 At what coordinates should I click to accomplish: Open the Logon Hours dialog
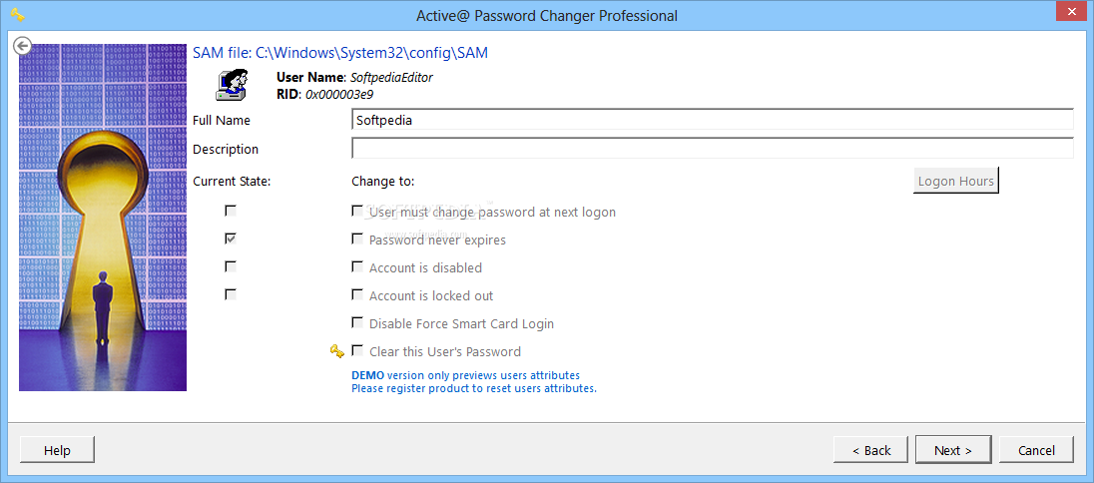956,181
